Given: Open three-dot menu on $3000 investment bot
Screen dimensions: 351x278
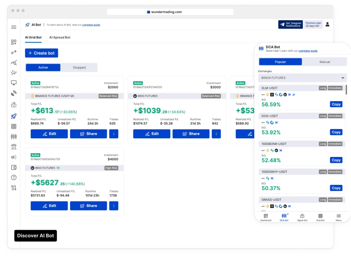Looking at the screenshot, I should click(x=216, y=134).
